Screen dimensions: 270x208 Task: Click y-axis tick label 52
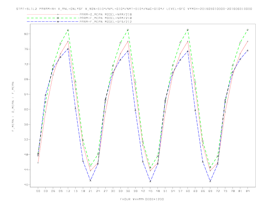click(26, 140)
